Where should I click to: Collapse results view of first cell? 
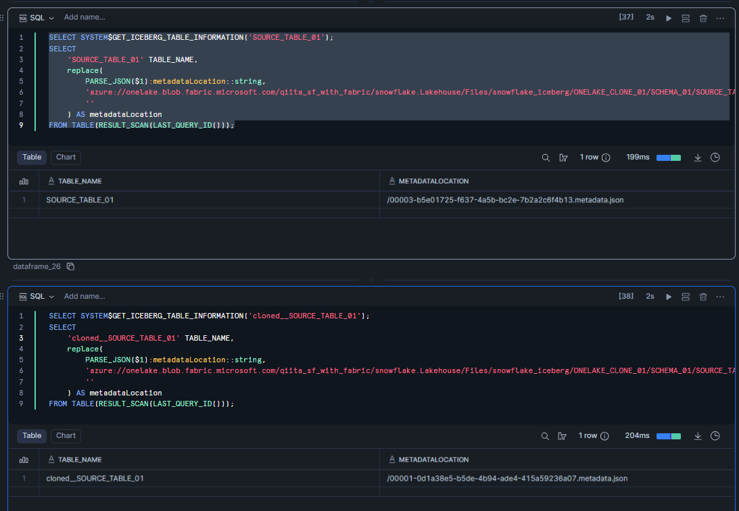tap(686, 18)
